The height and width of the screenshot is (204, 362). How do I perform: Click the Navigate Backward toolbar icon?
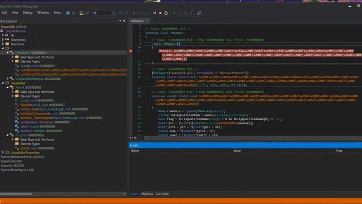click(68, 13)
